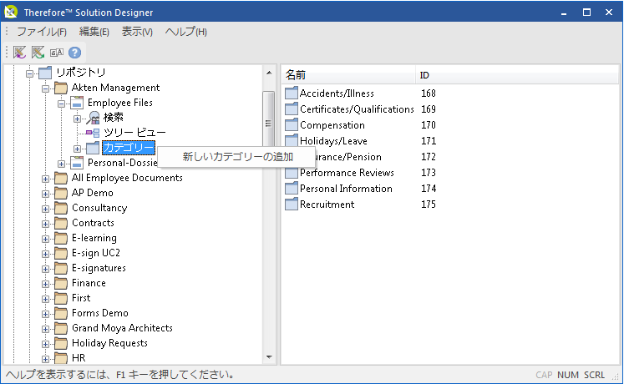Click the ツリー ビュー tree view icon
Screen dimensions: 624x384
point(93,133)
